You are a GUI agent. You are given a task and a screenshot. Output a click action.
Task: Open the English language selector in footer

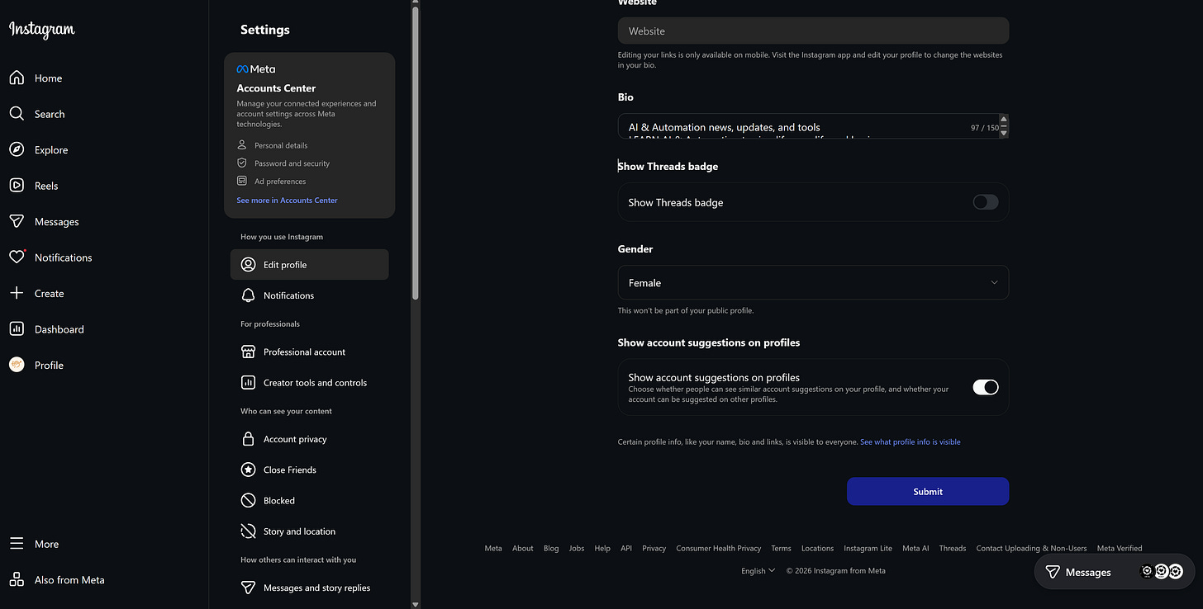click(758, 570)
